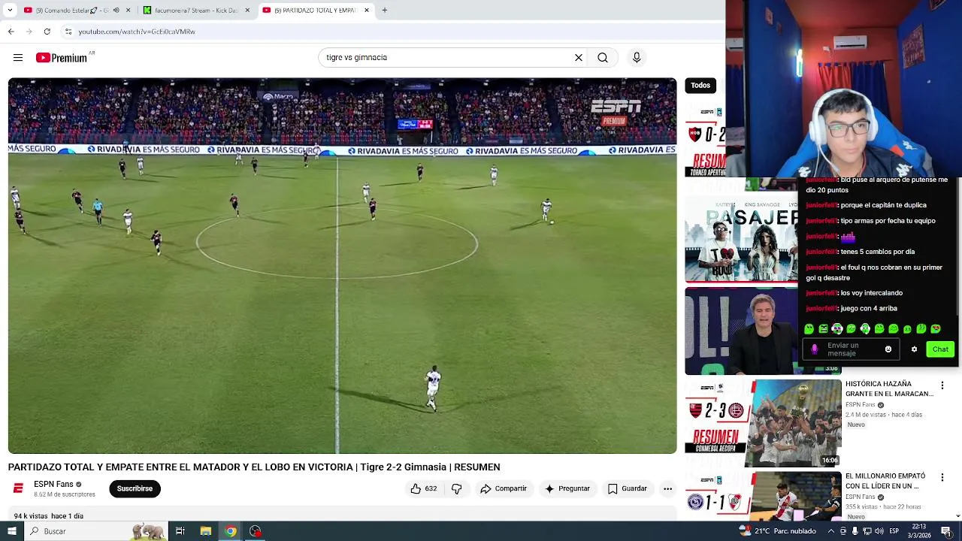Screen dimensions: 962x541
Task: Like the video with thumbs up
Action: coord(424,488)
